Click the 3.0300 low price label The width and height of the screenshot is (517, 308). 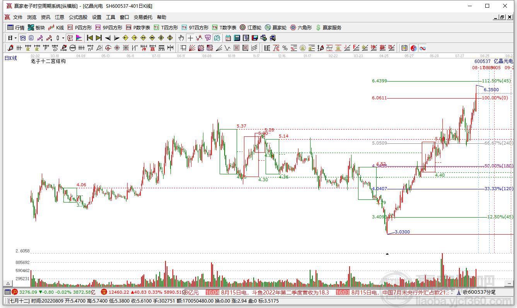tap(402, 232)
